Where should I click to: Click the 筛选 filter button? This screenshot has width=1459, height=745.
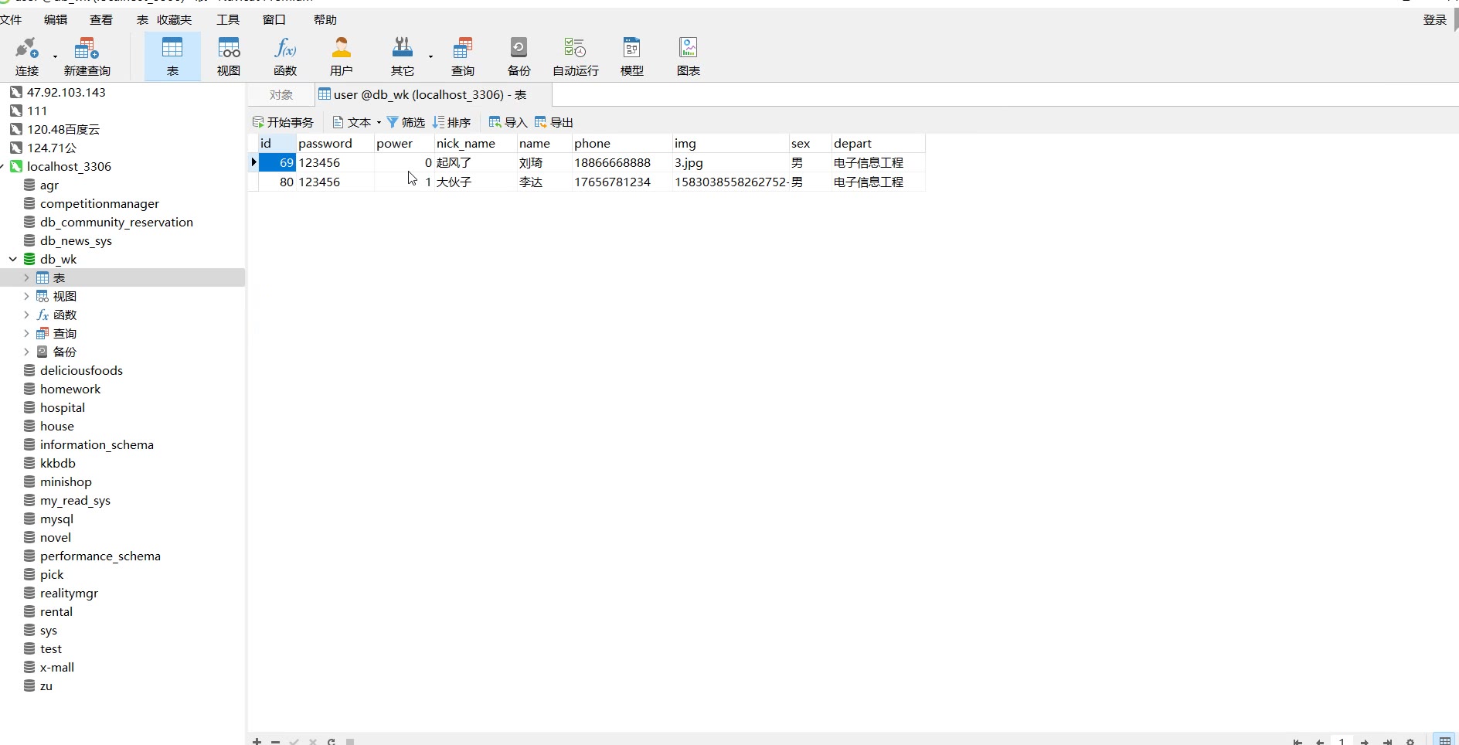point(406,122)
